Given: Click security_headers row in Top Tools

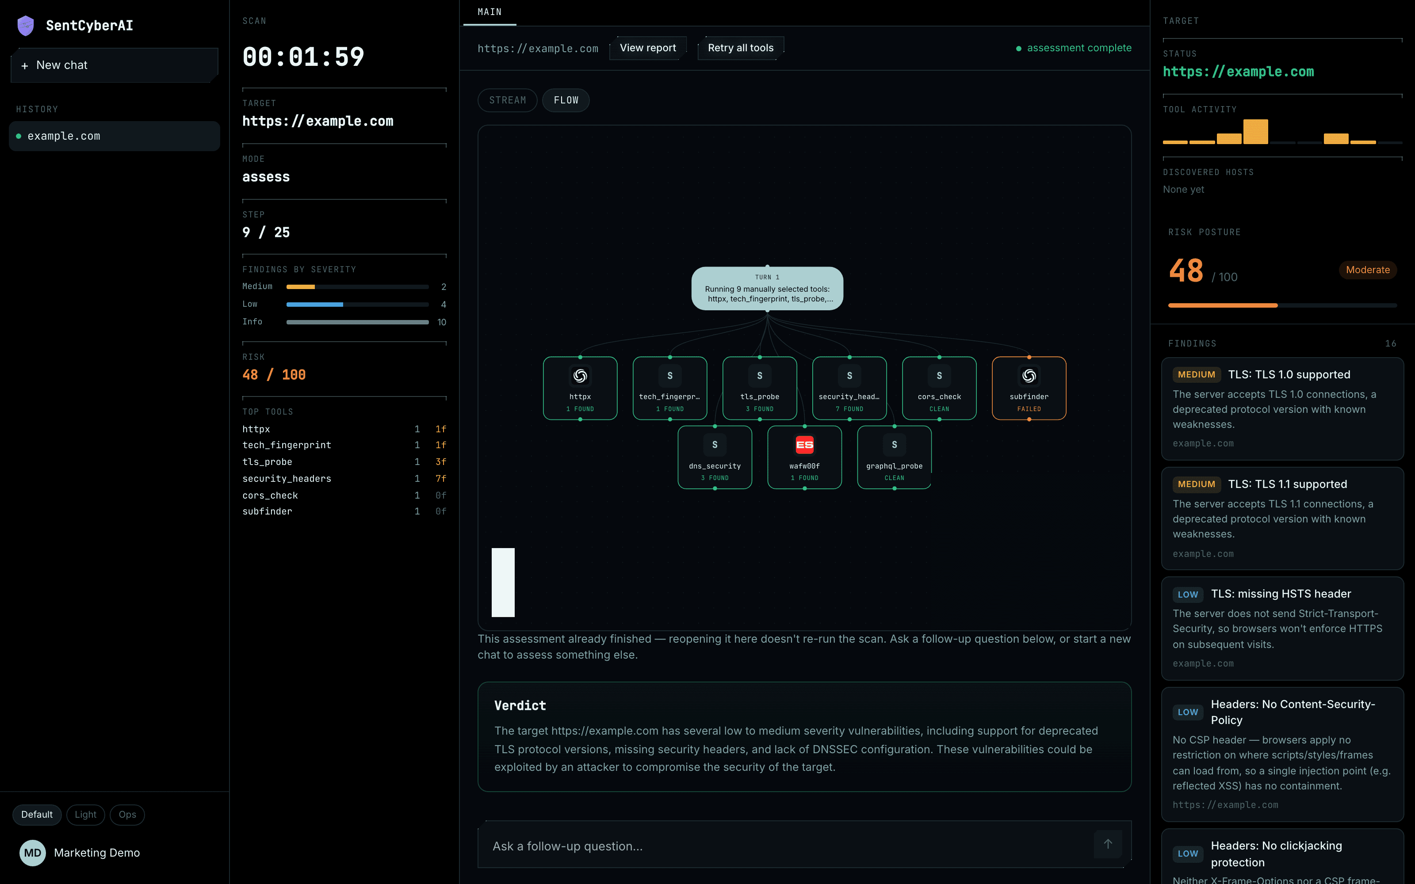Looking at the screenshot, I should click(344, 478).
